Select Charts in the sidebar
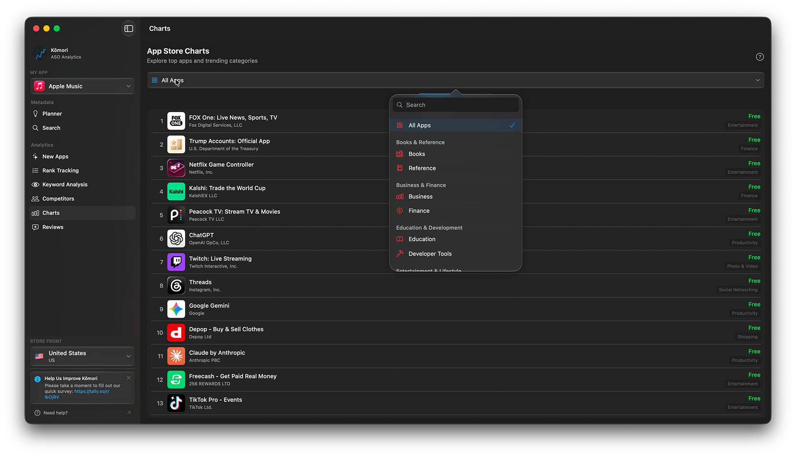 pyautogui.click(x=83, y=213)
